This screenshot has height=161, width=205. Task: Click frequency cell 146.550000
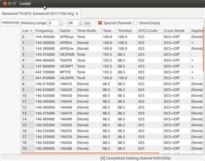coord(46,137)
